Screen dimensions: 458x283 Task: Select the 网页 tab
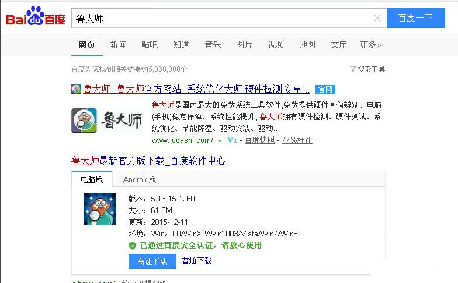coord(86,45)
